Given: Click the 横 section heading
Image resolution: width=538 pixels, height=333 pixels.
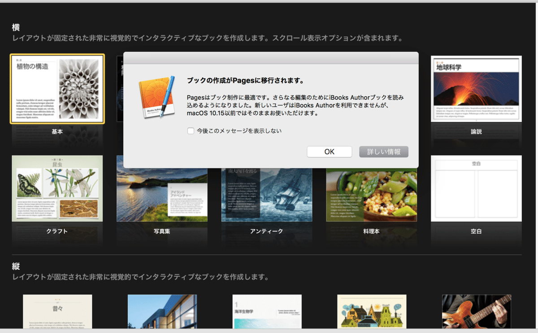Looking at the screenshot, I should tap(15, 27).
